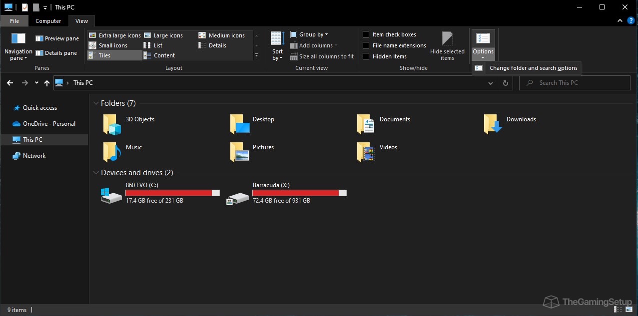Select Quick access in sidebar
This screenshot has height=316, width=638.
[x=35, y=108]
